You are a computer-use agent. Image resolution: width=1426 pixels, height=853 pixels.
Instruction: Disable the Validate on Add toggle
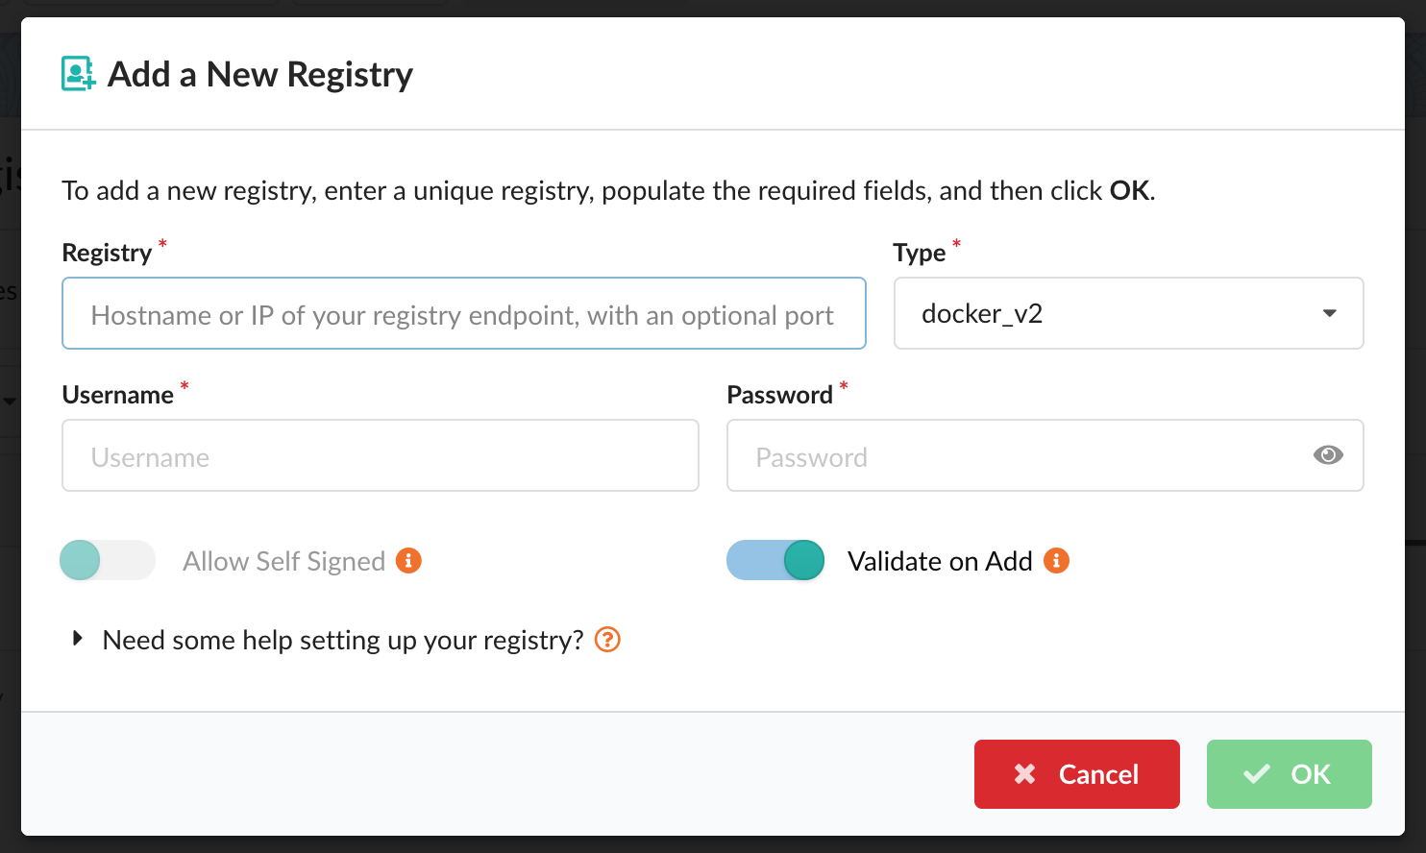coord(775,560)
